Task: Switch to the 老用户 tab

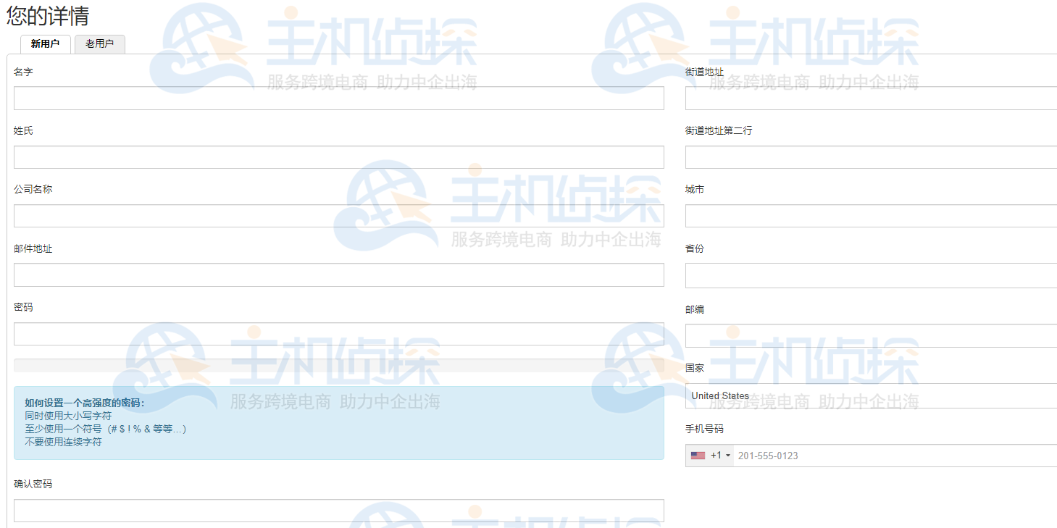Action: click(x=99, y=44)
